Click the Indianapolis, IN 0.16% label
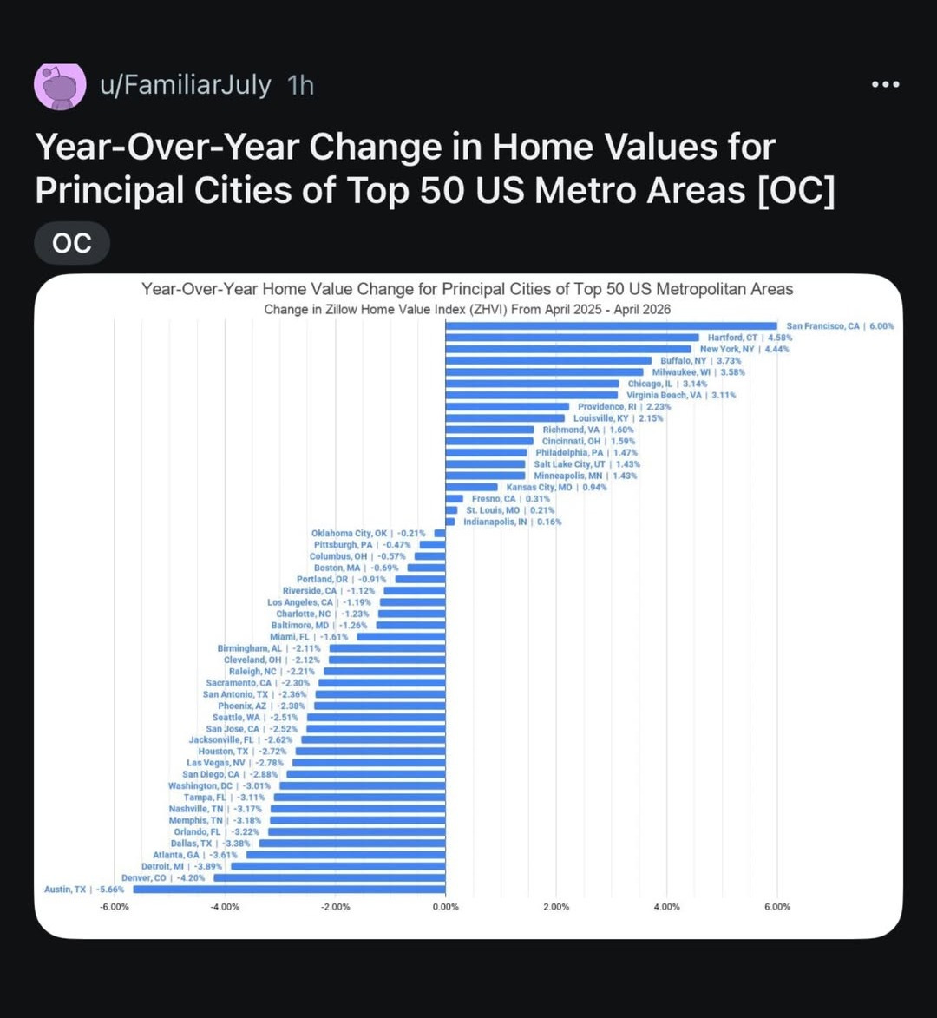 coord(513,522)
